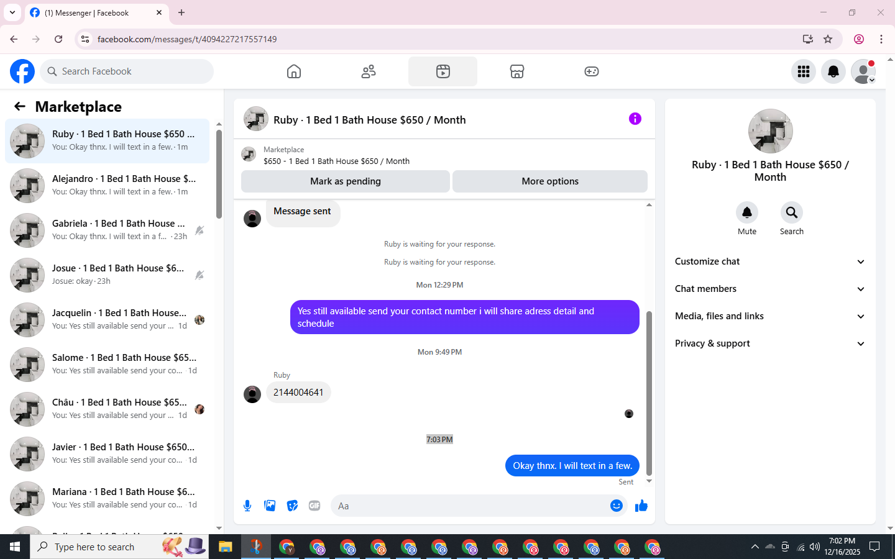Click Ruby's phone number message 2144004641
This screenshot has width=895, height=559.
pos(298,393)
